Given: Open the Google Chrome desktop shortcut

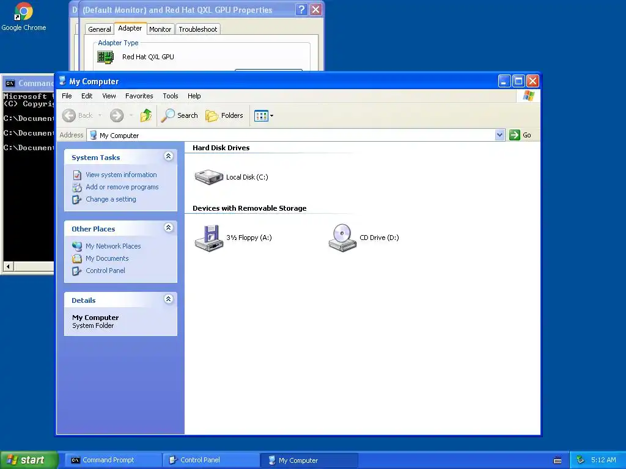Looking at the screenshot, I should coord(24,16).
